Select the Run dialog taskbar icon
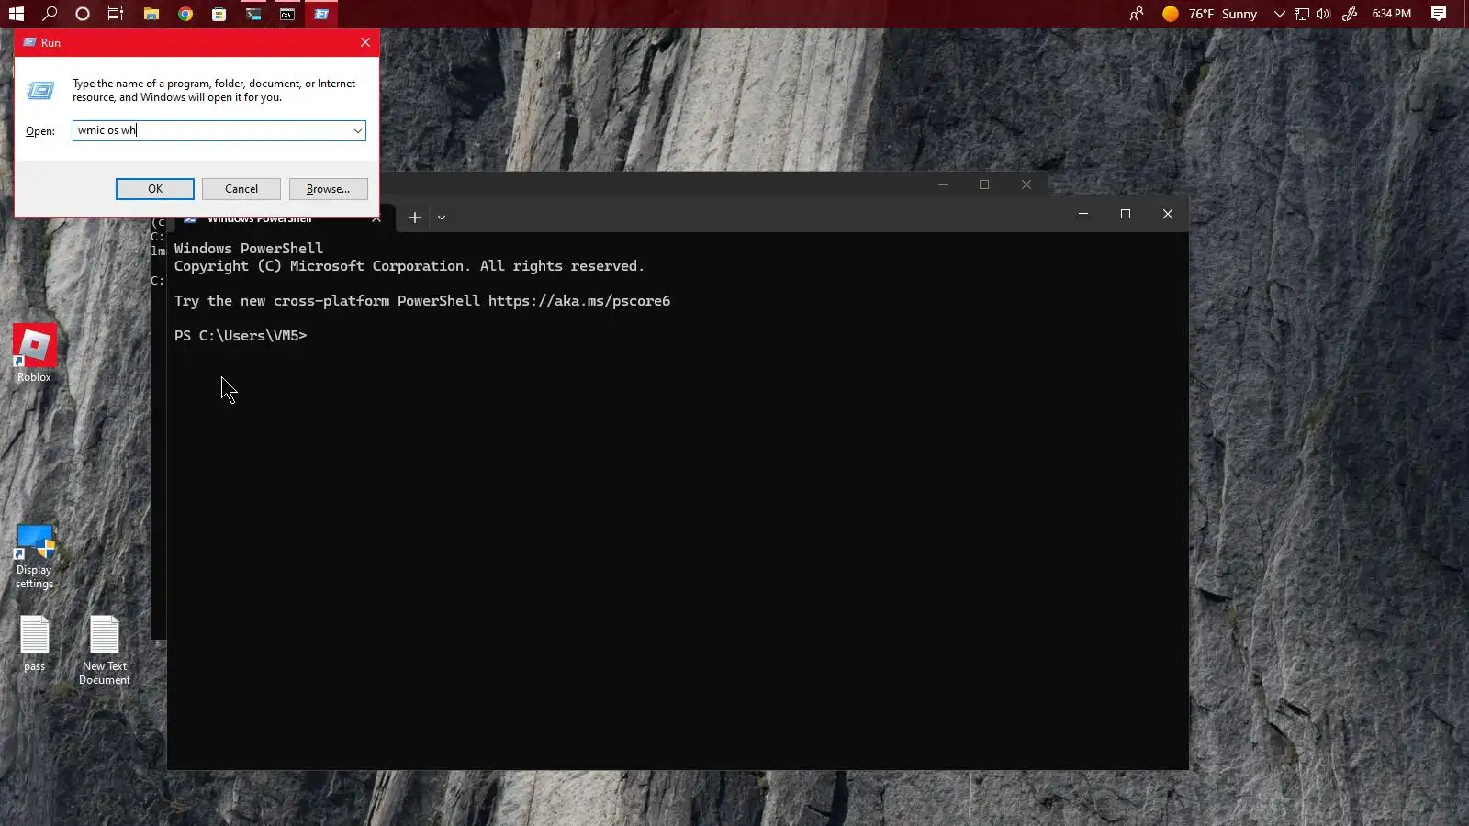The width and height of the screenshot is (1469, 826). [x=321, y=14]
